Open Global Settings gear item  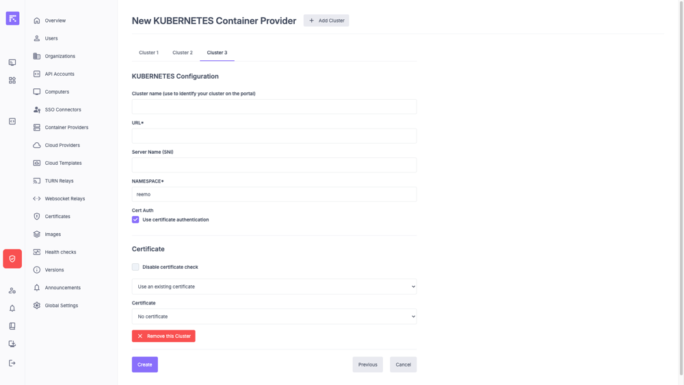point(61,306)
